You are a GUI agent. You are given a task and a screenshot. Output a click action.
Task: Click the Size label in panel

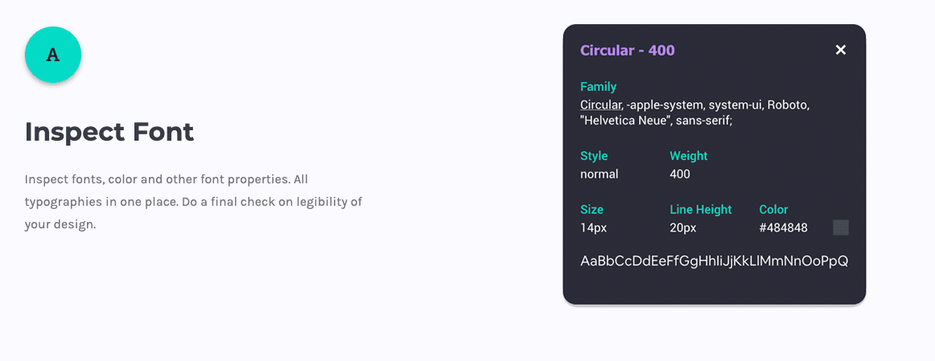point(591,210)
